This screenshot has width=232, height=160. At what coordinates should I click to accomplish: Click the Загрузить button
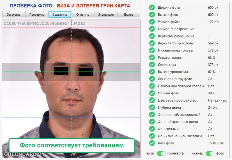[14, 15]
